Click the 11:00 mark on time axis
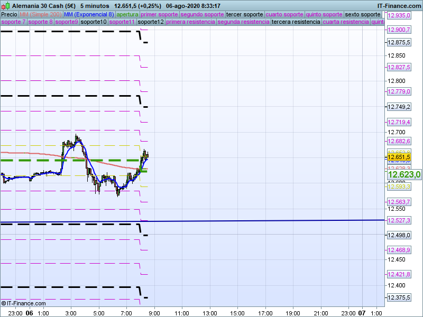The image size is (423, 317). click(x=181, y=312)
